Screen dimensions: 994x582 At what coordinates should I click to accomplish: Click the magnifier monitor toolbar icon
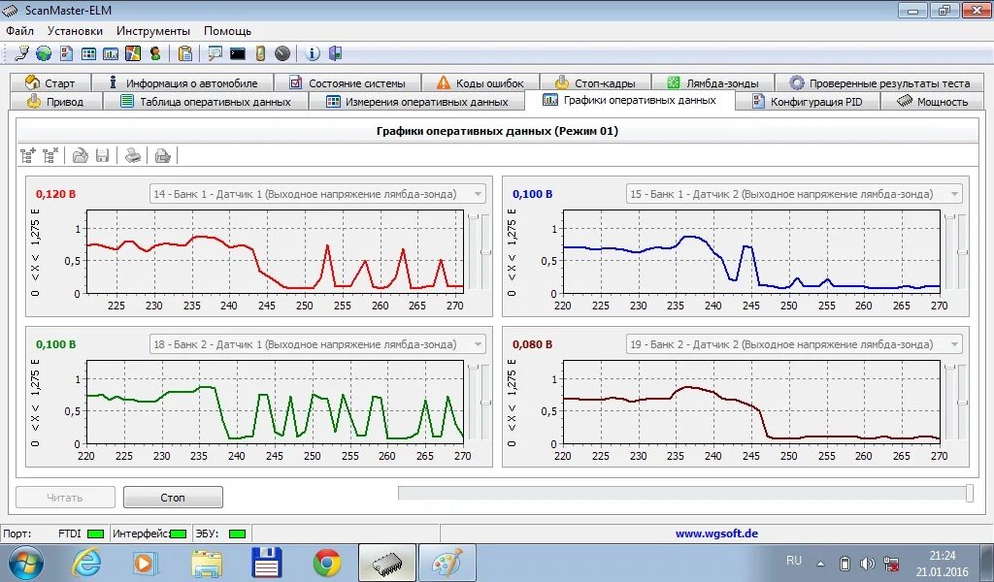click(215, 53)
